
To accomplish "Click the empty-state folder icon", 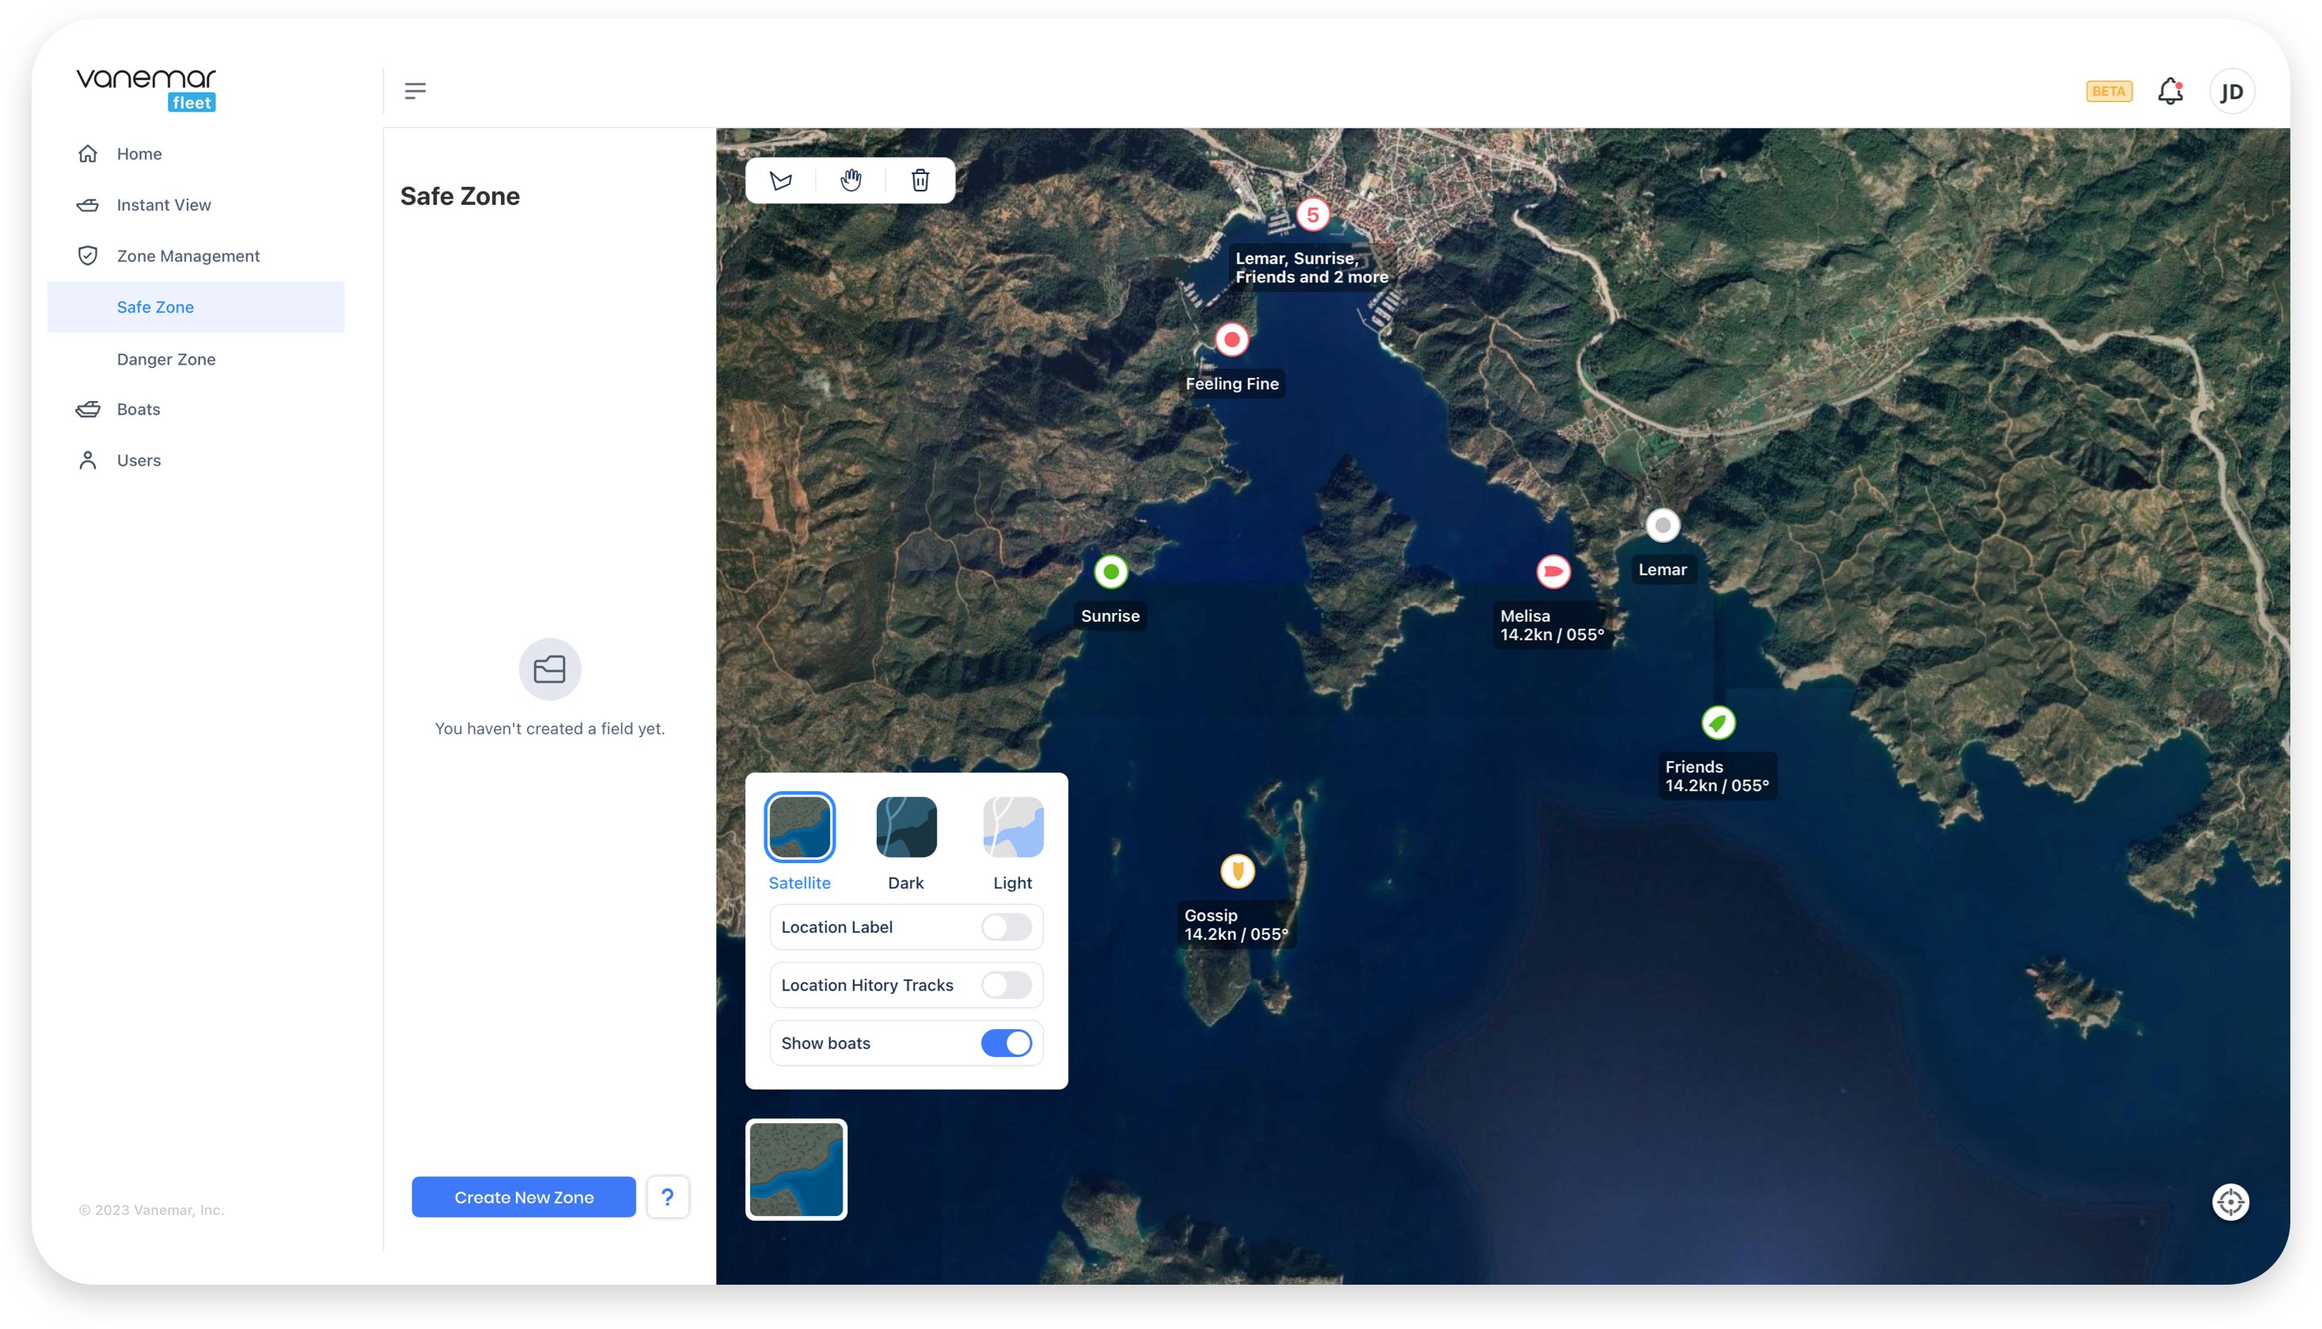I will [550, 669].
